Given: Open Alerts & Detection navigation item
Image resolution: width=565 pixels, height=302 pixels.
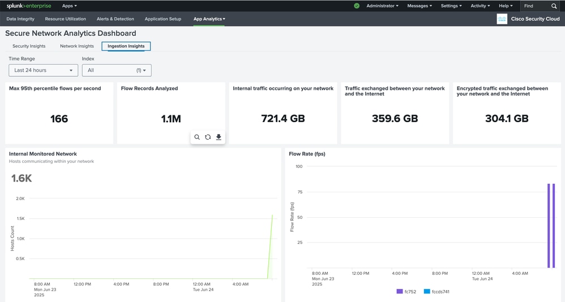Looking at the screenshot, I should (115, 19).
